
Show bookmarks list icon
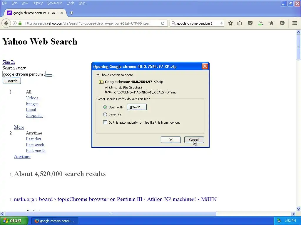(240, 23)
